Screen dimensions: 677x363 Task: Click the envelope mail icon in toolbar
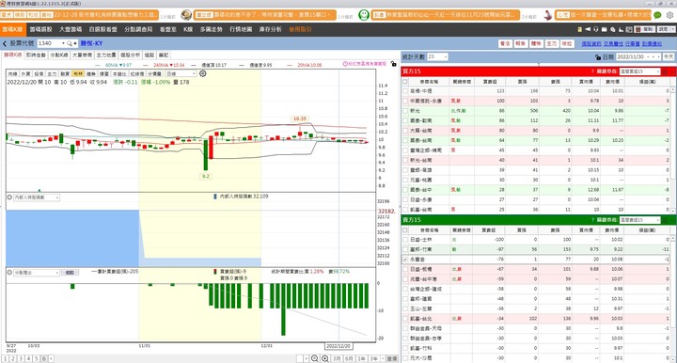604,29
